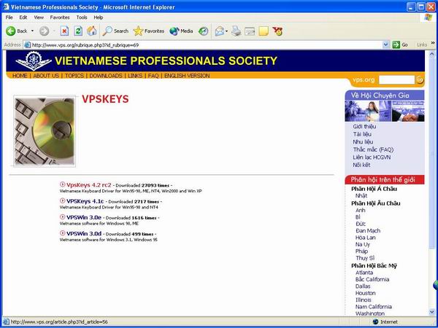Open the VPSWin 3.0d download link
Image resolution: width=438 pixels, height=328 pixels.
[x=84, y=233]
